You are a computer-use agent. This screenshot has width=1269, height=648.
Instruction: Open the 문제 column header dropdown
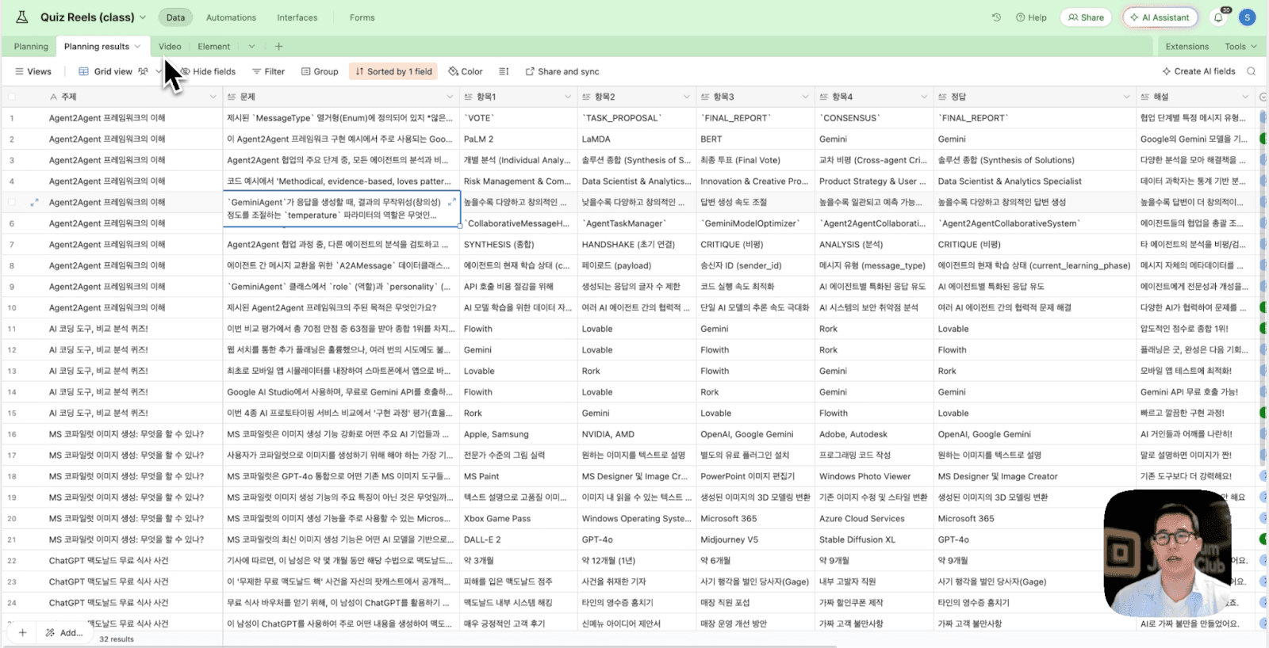tap(449, 97)
